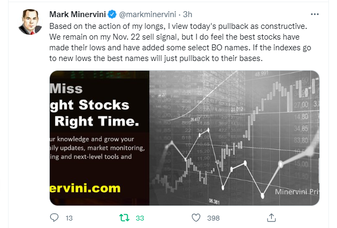Click the like count 398
This screenshot has height=228, width=337.
pos(213,218)
